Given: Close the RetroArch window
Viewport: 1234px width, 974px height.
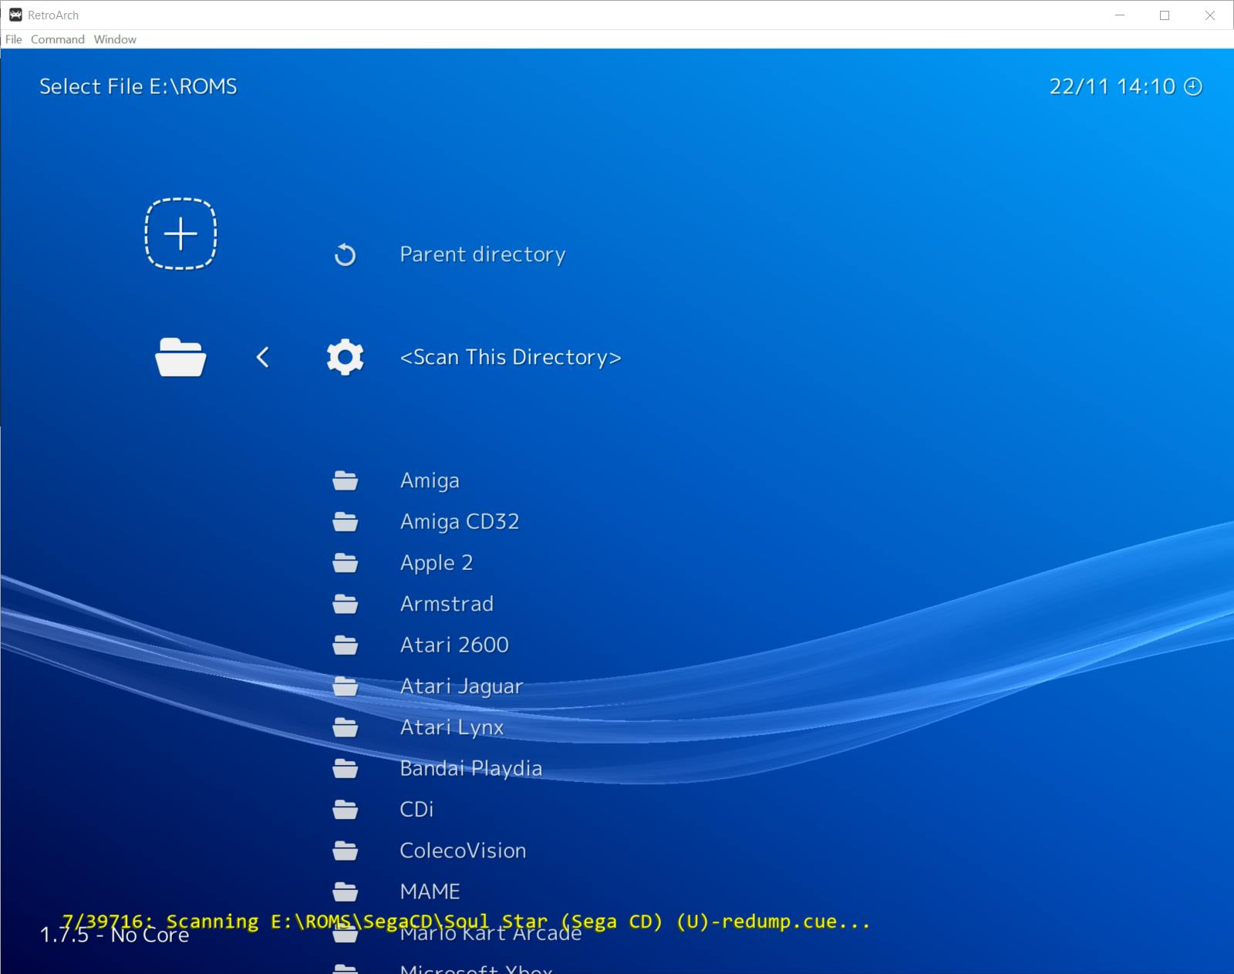Looking at the screenshot, I should (x=1210, y=15).
